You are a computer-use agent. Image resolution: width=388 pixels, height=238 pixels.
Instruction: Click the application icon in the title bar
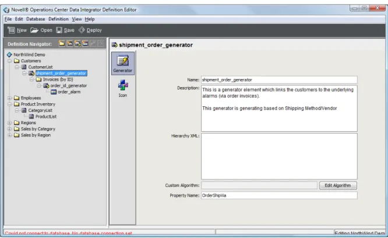coord(6,10)
